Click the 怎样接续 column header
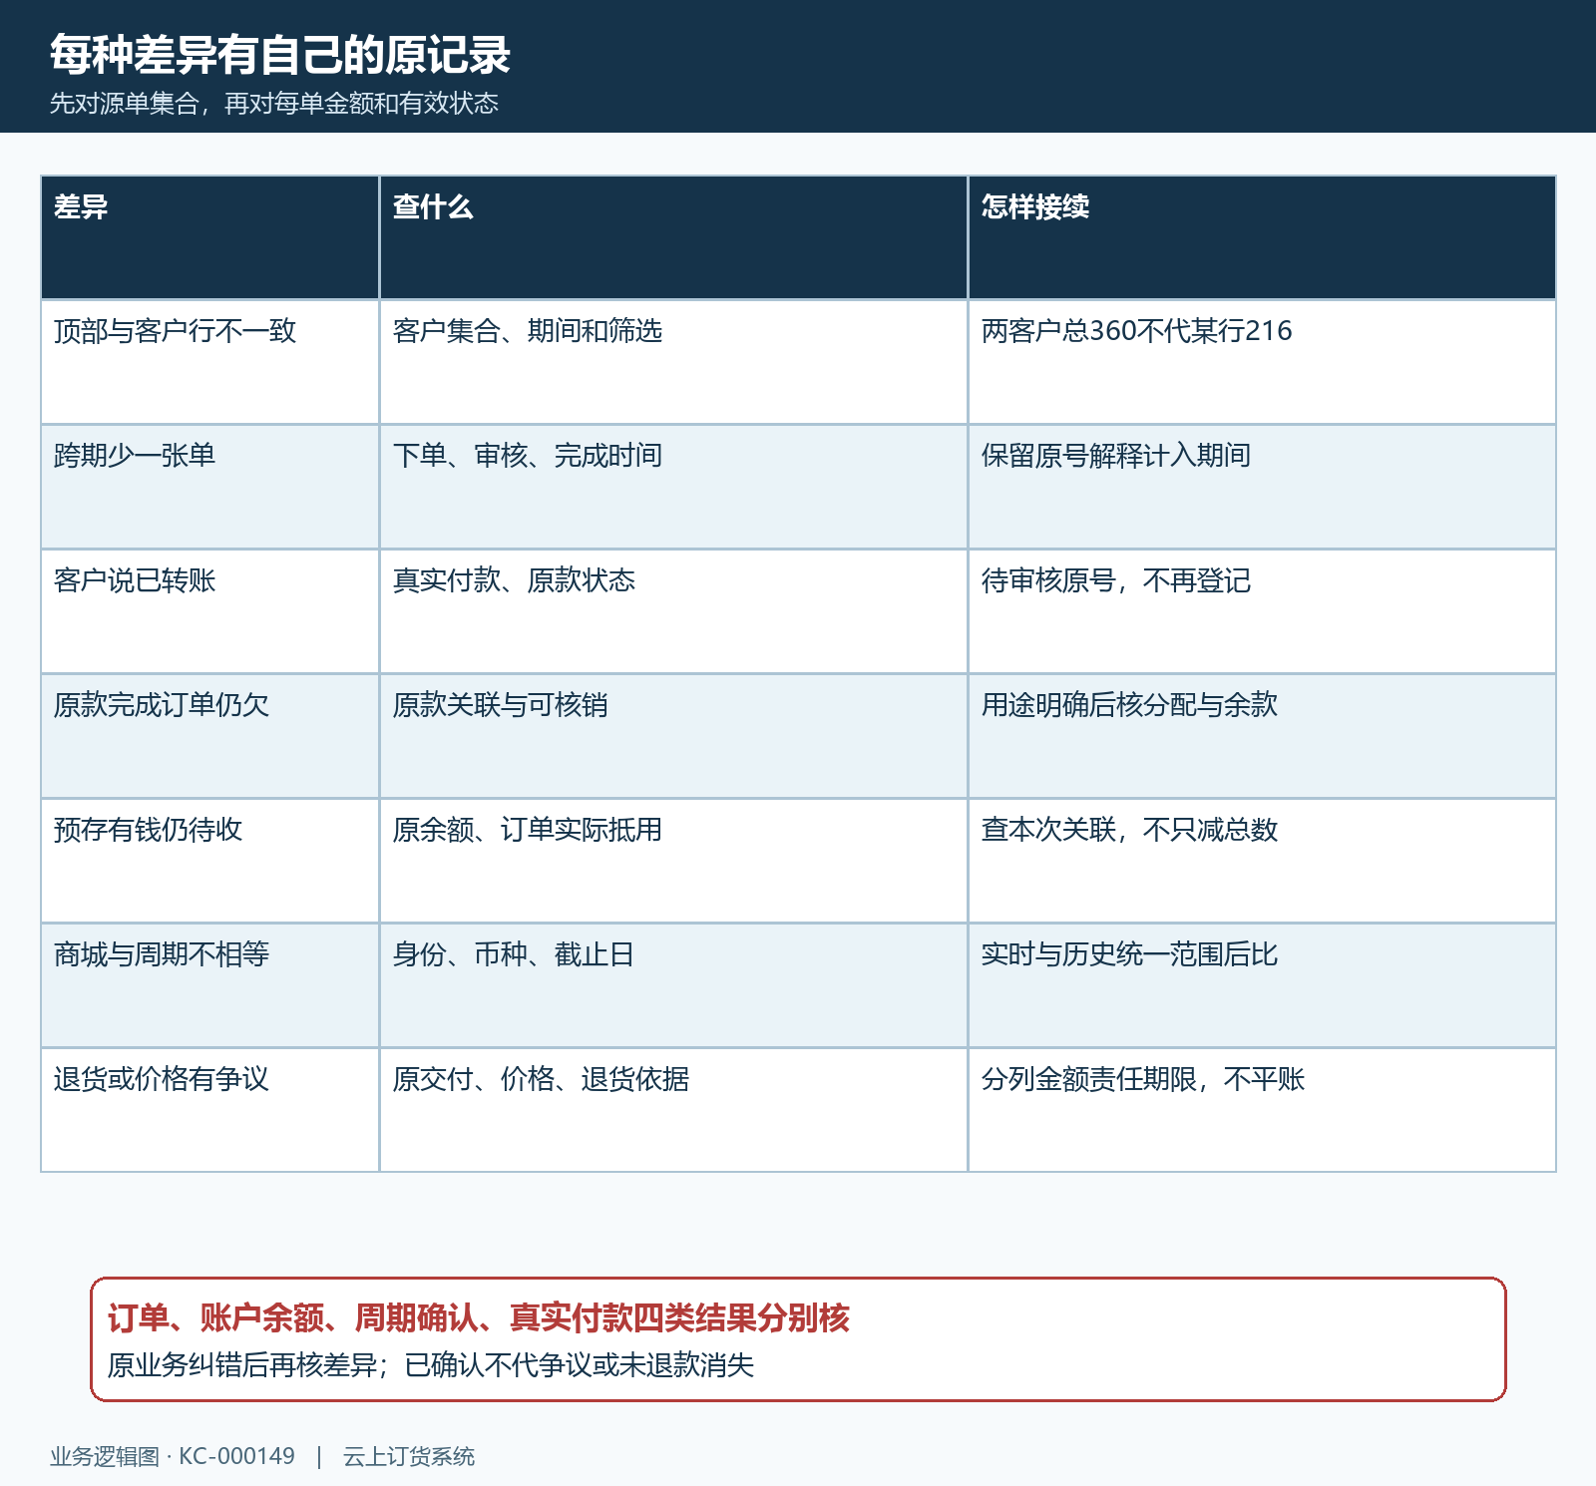Screen dimensions: 1596x1486 click(x=1262, y=237)
